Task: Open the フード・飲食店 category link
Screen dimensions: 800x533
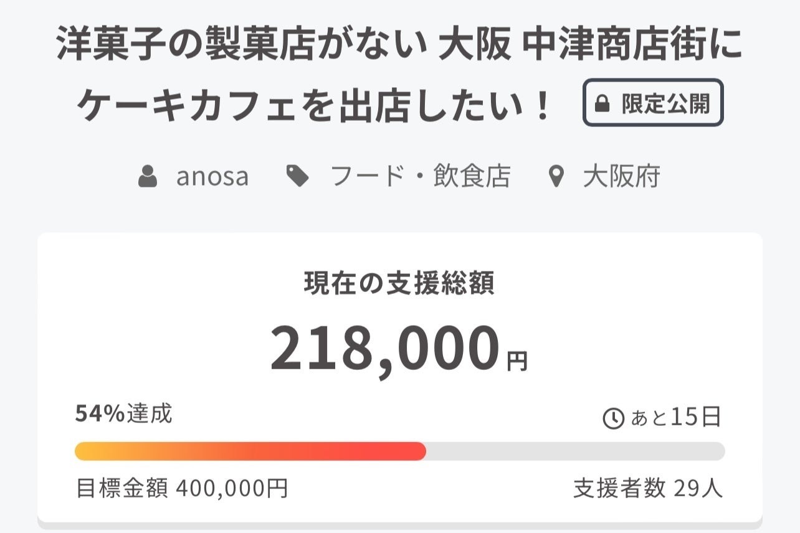Action: pyautogui.click(x=420, y=177)
